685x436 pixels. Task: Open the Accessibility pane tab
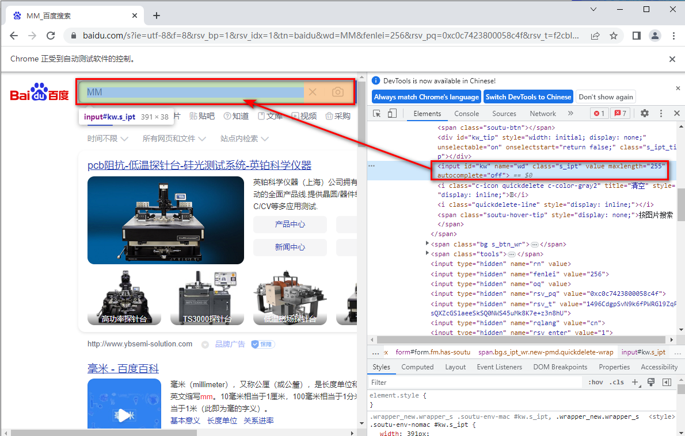pos(659,367)
